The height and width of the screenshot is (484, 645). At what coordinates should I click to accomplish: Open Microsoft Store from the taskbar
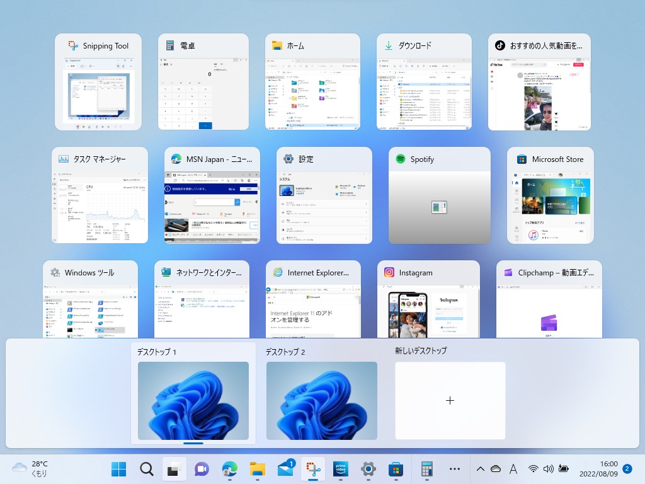[x=396, y=470]
